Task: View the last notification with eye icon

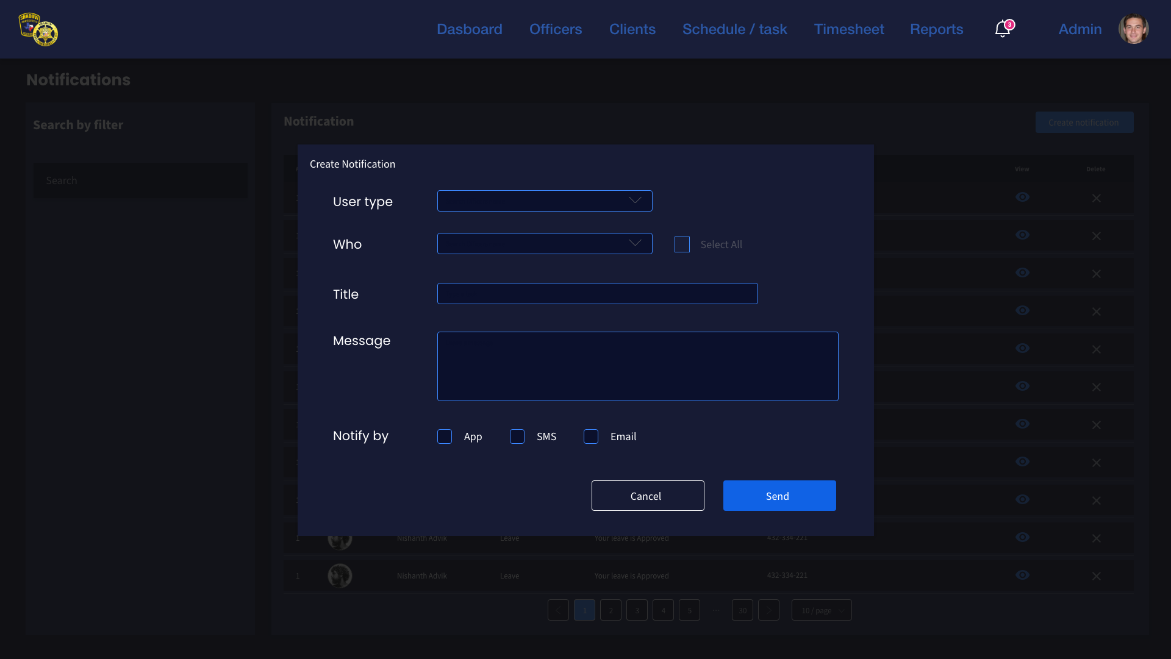Action: click(1022, 575)
